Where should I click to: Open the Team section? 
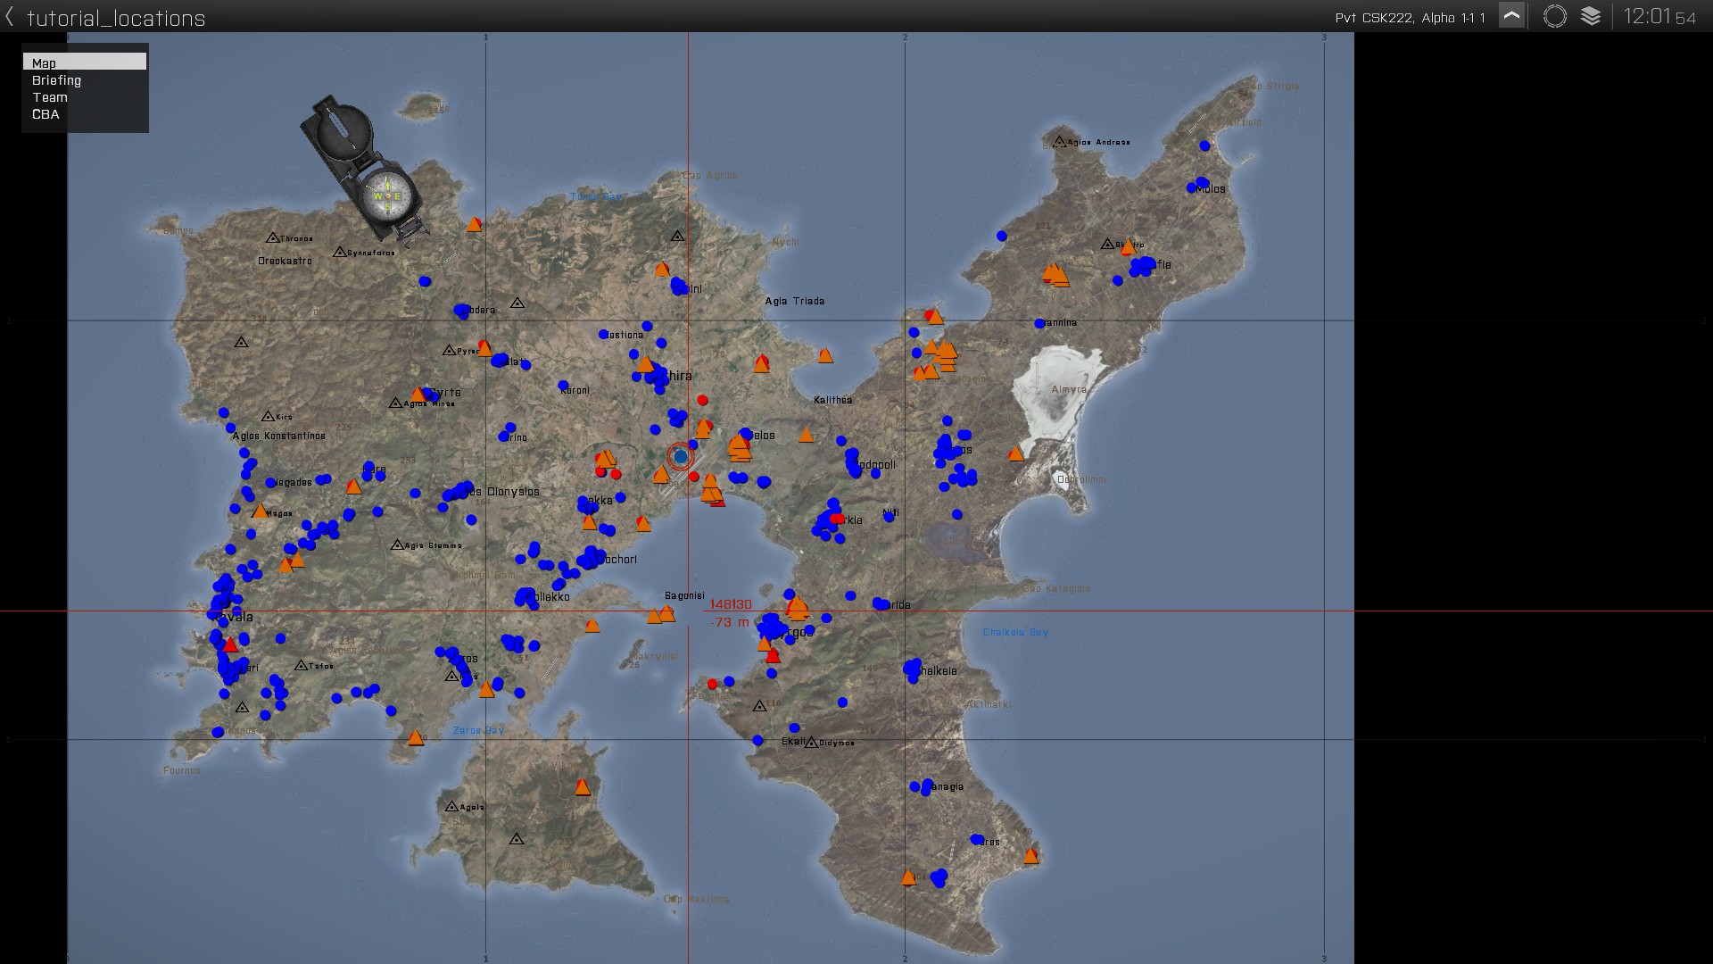click(50, 97)
